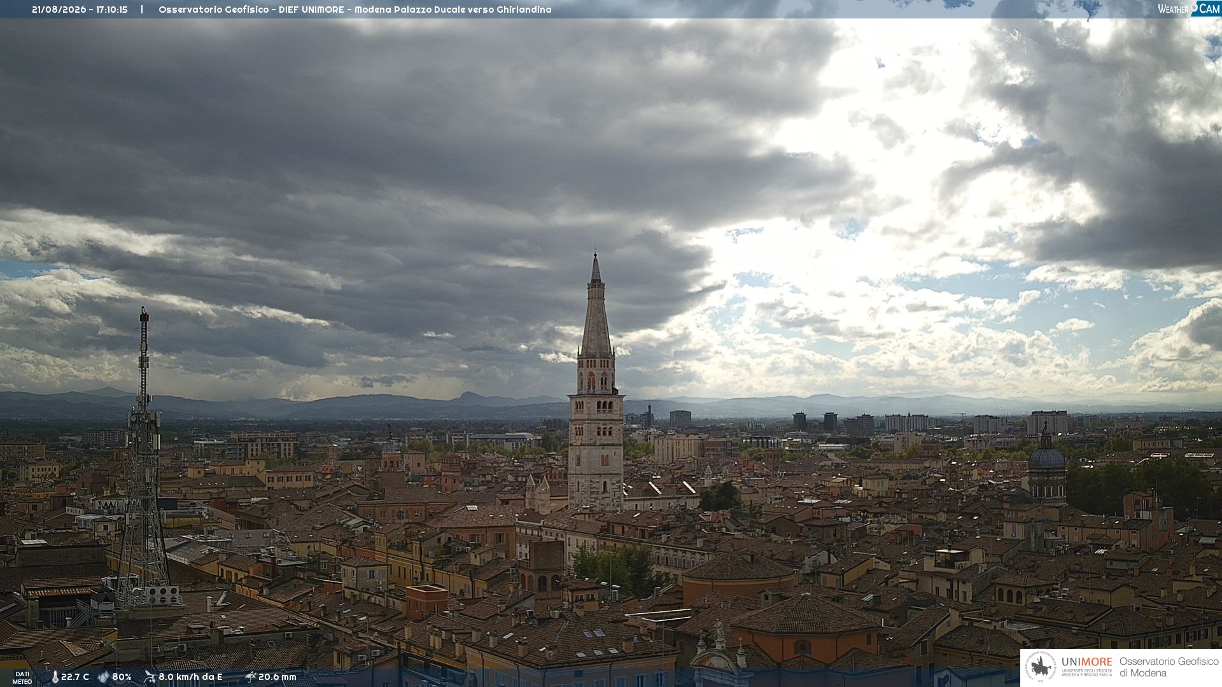1222x687 pixels.
Task: Click the Osservatorio Geofisico DIEF UNIMORE title
Action: click(251, 10)
